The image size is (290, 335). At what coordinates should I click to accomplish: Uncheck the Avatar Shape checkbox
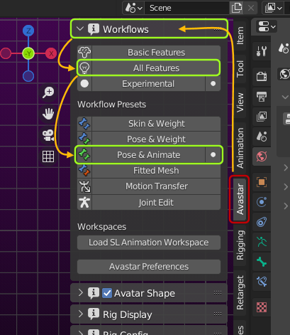pyautogui.click(x=107, y=293)
